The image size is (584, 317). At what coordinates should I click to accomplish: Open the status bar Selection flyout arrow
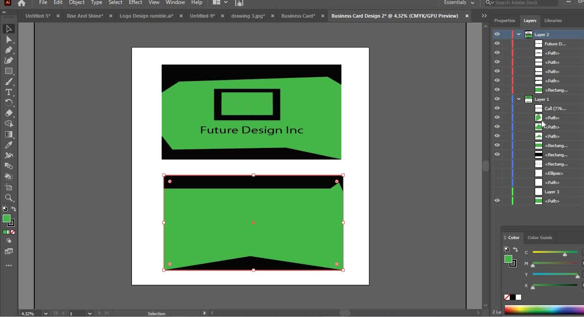[x=204, y=313]
